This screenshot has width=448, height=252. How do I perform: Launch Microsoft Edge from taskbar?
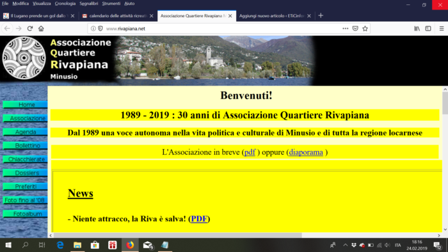[60, 245]
